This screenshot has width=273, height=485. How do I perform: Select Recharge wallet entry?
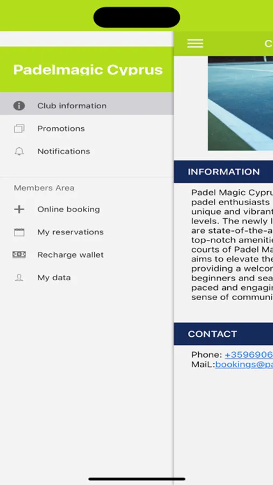click(x=87, y=255)
